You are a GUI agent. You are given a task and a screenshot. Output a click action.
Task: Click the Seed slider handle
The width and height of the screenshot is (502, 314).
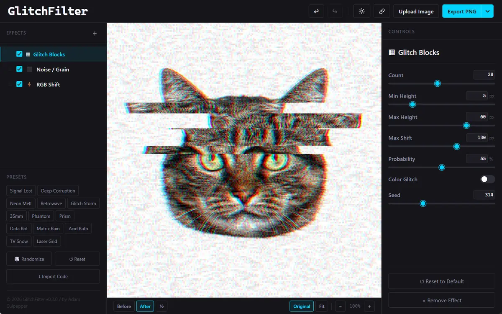pos(423,203)
